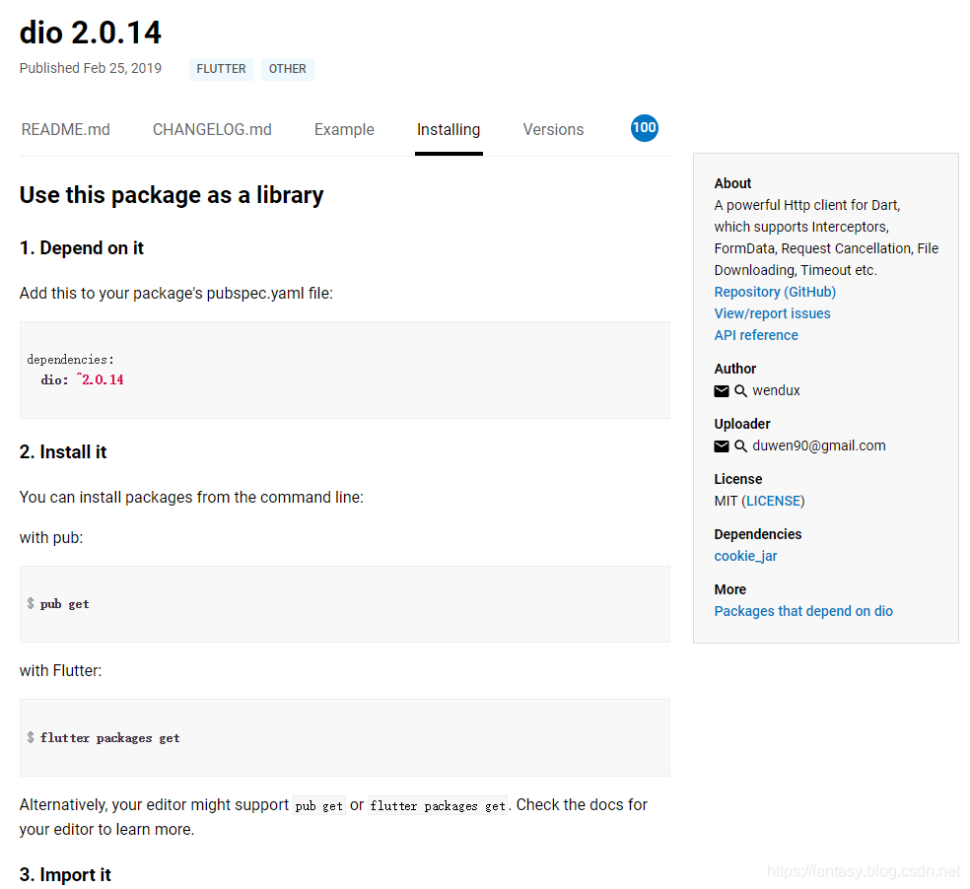Image resolution: width=970 pixels, height=889 pixels.
Task: Open the View/report issues link
Action: pyautogui.click(x=772, y=313)
